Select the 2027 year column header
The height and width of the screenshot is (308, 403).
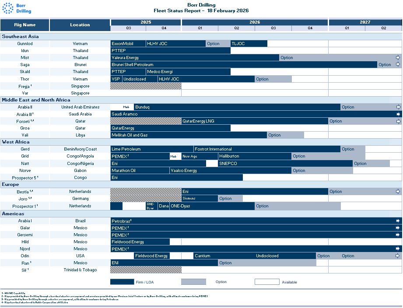[365, 22]
